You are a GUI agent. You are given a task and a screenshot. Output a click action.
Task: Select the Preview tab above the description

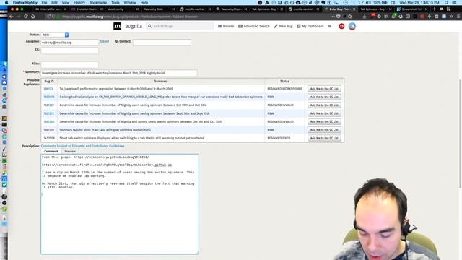[x=70, y=151]
